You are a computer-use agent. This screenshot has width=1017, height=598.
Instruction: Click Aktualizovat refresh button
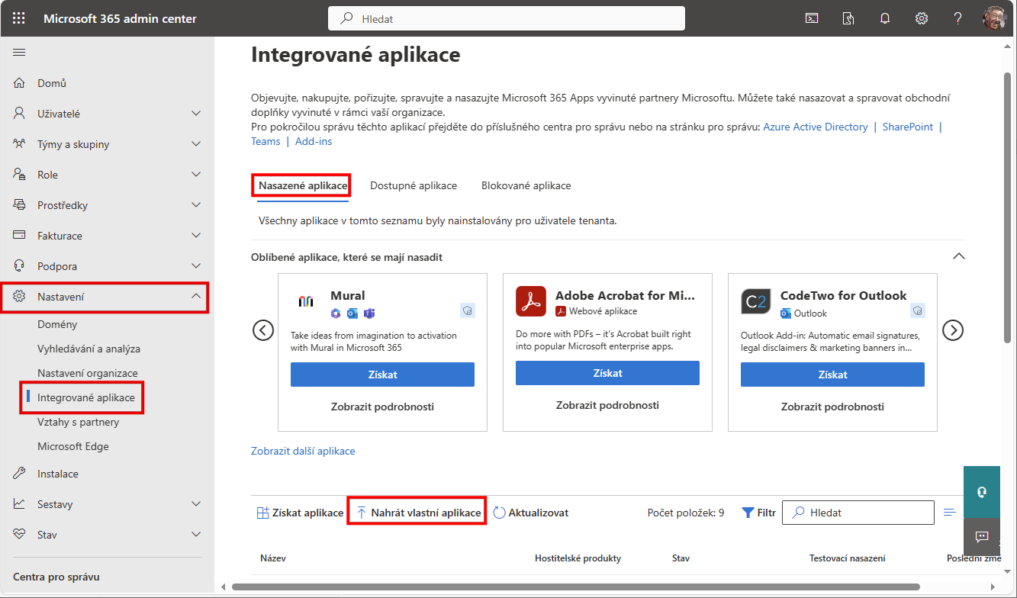click(x=531, y=513)
